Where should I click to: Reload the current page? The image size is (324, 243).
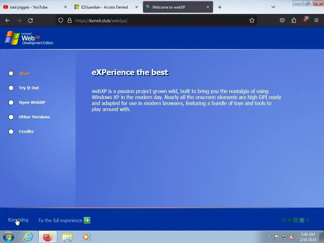pos(30,21)
